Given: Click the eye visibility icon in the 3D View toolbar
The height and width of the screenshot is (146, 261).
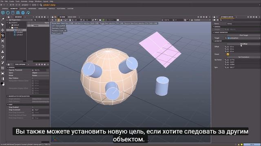Looking at the screenshot, I should coord(192,20).
